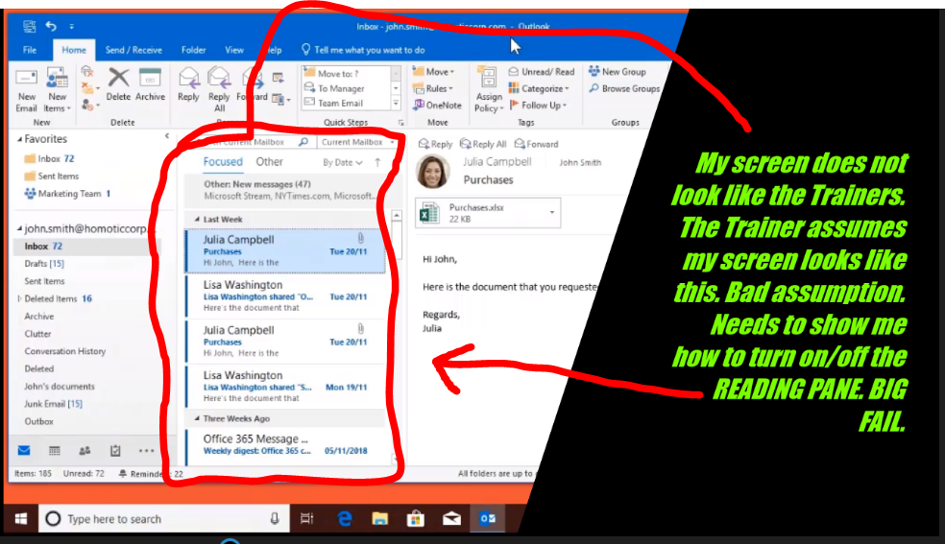Open Microsoft Edge from the taskbar
Viewport: 945px width, 544px height.
tap(344, 518)
